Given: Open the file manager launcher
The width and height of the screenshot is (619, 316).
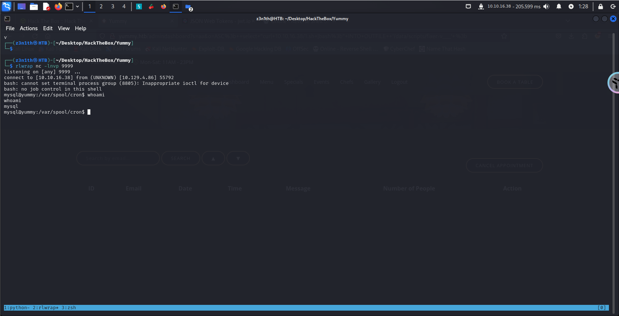Looking at the screenshot, I should pos(34,6).
